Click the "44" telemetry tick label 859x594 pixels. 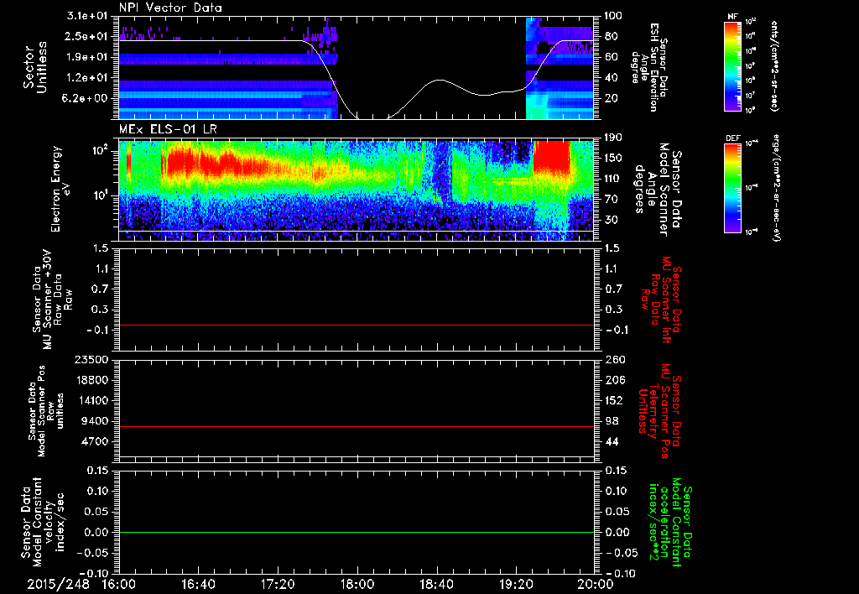click(612, 441)
